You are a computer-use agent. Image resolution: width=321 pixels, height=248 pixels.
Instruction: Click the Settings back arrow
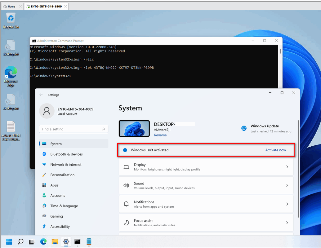[41, 95]
